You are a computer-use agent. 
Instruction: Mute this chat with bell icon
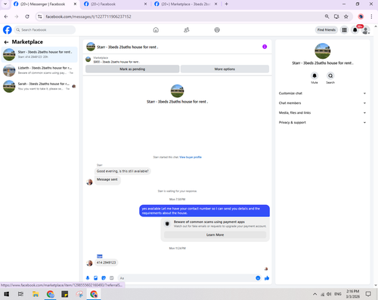click(x=314, y=75)
